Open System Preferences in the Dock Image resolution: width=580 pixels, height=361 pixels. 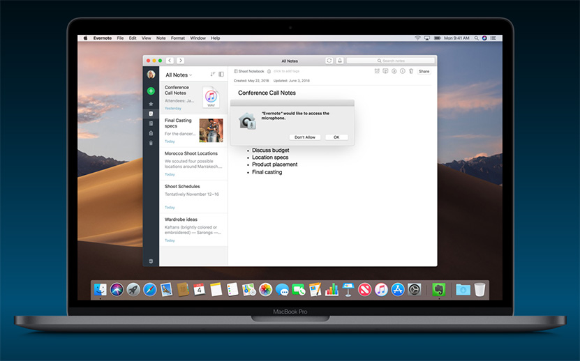pos(415,290)
